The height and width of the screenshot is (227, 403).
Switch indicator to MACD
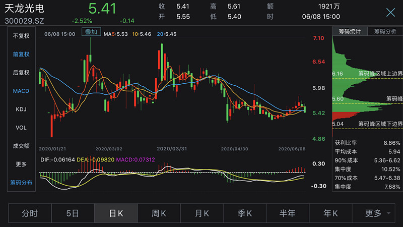(21, 91)
